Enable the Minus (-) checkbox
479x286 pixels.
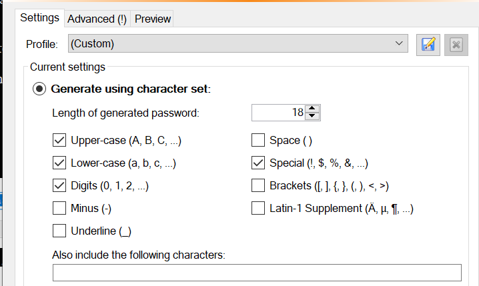click(x=59, y=208)
